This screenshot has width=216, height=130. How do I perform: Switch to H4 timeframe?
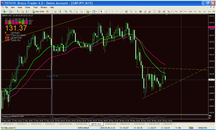pyautogui.click(x=200, y=12)
